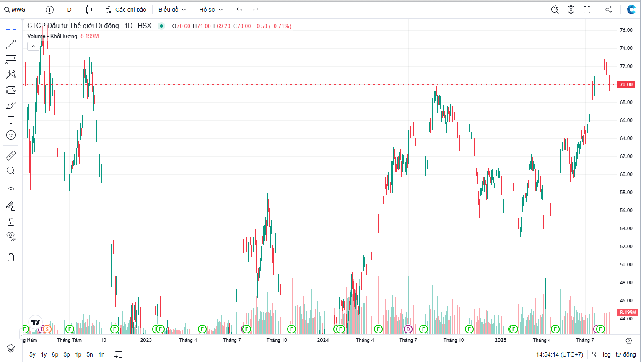
Task: Open the text annotation tool
Action: tap(11, 120)
